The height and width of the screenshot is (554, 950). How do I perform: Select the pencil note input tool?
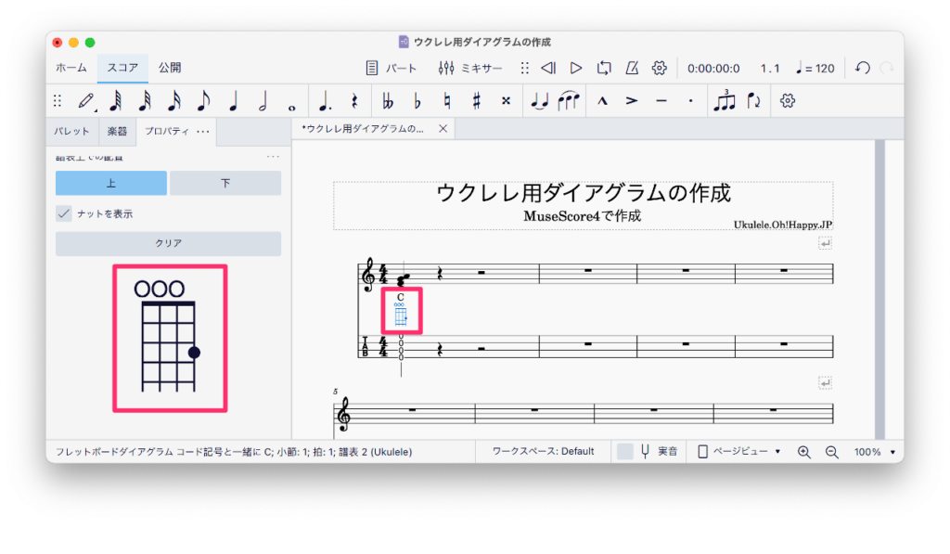(86, 100)
